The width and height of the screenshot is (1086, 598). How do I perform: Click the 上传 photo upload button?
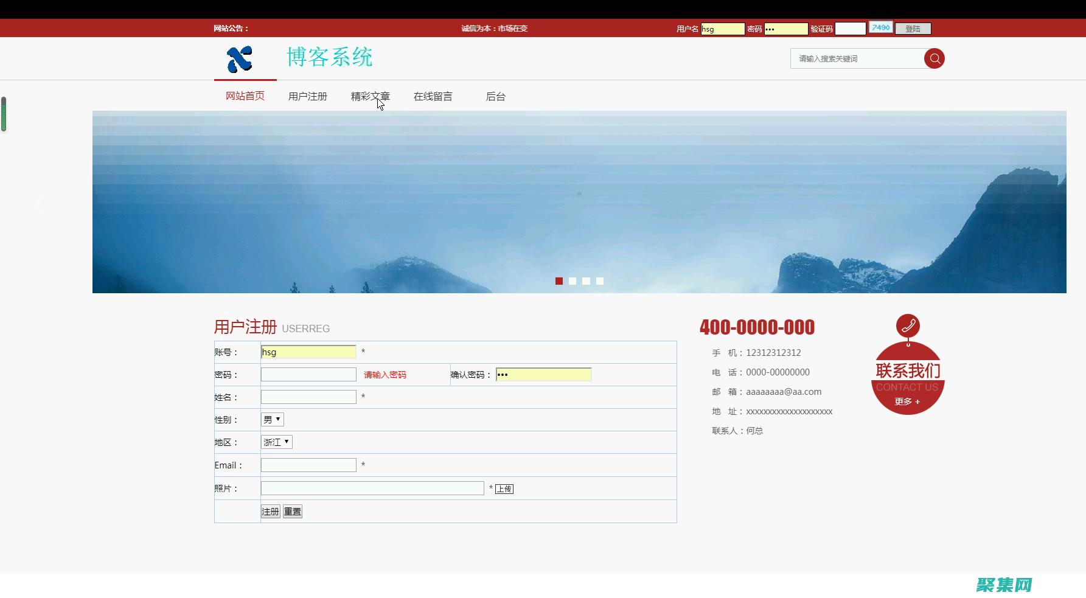click(504, 488)
